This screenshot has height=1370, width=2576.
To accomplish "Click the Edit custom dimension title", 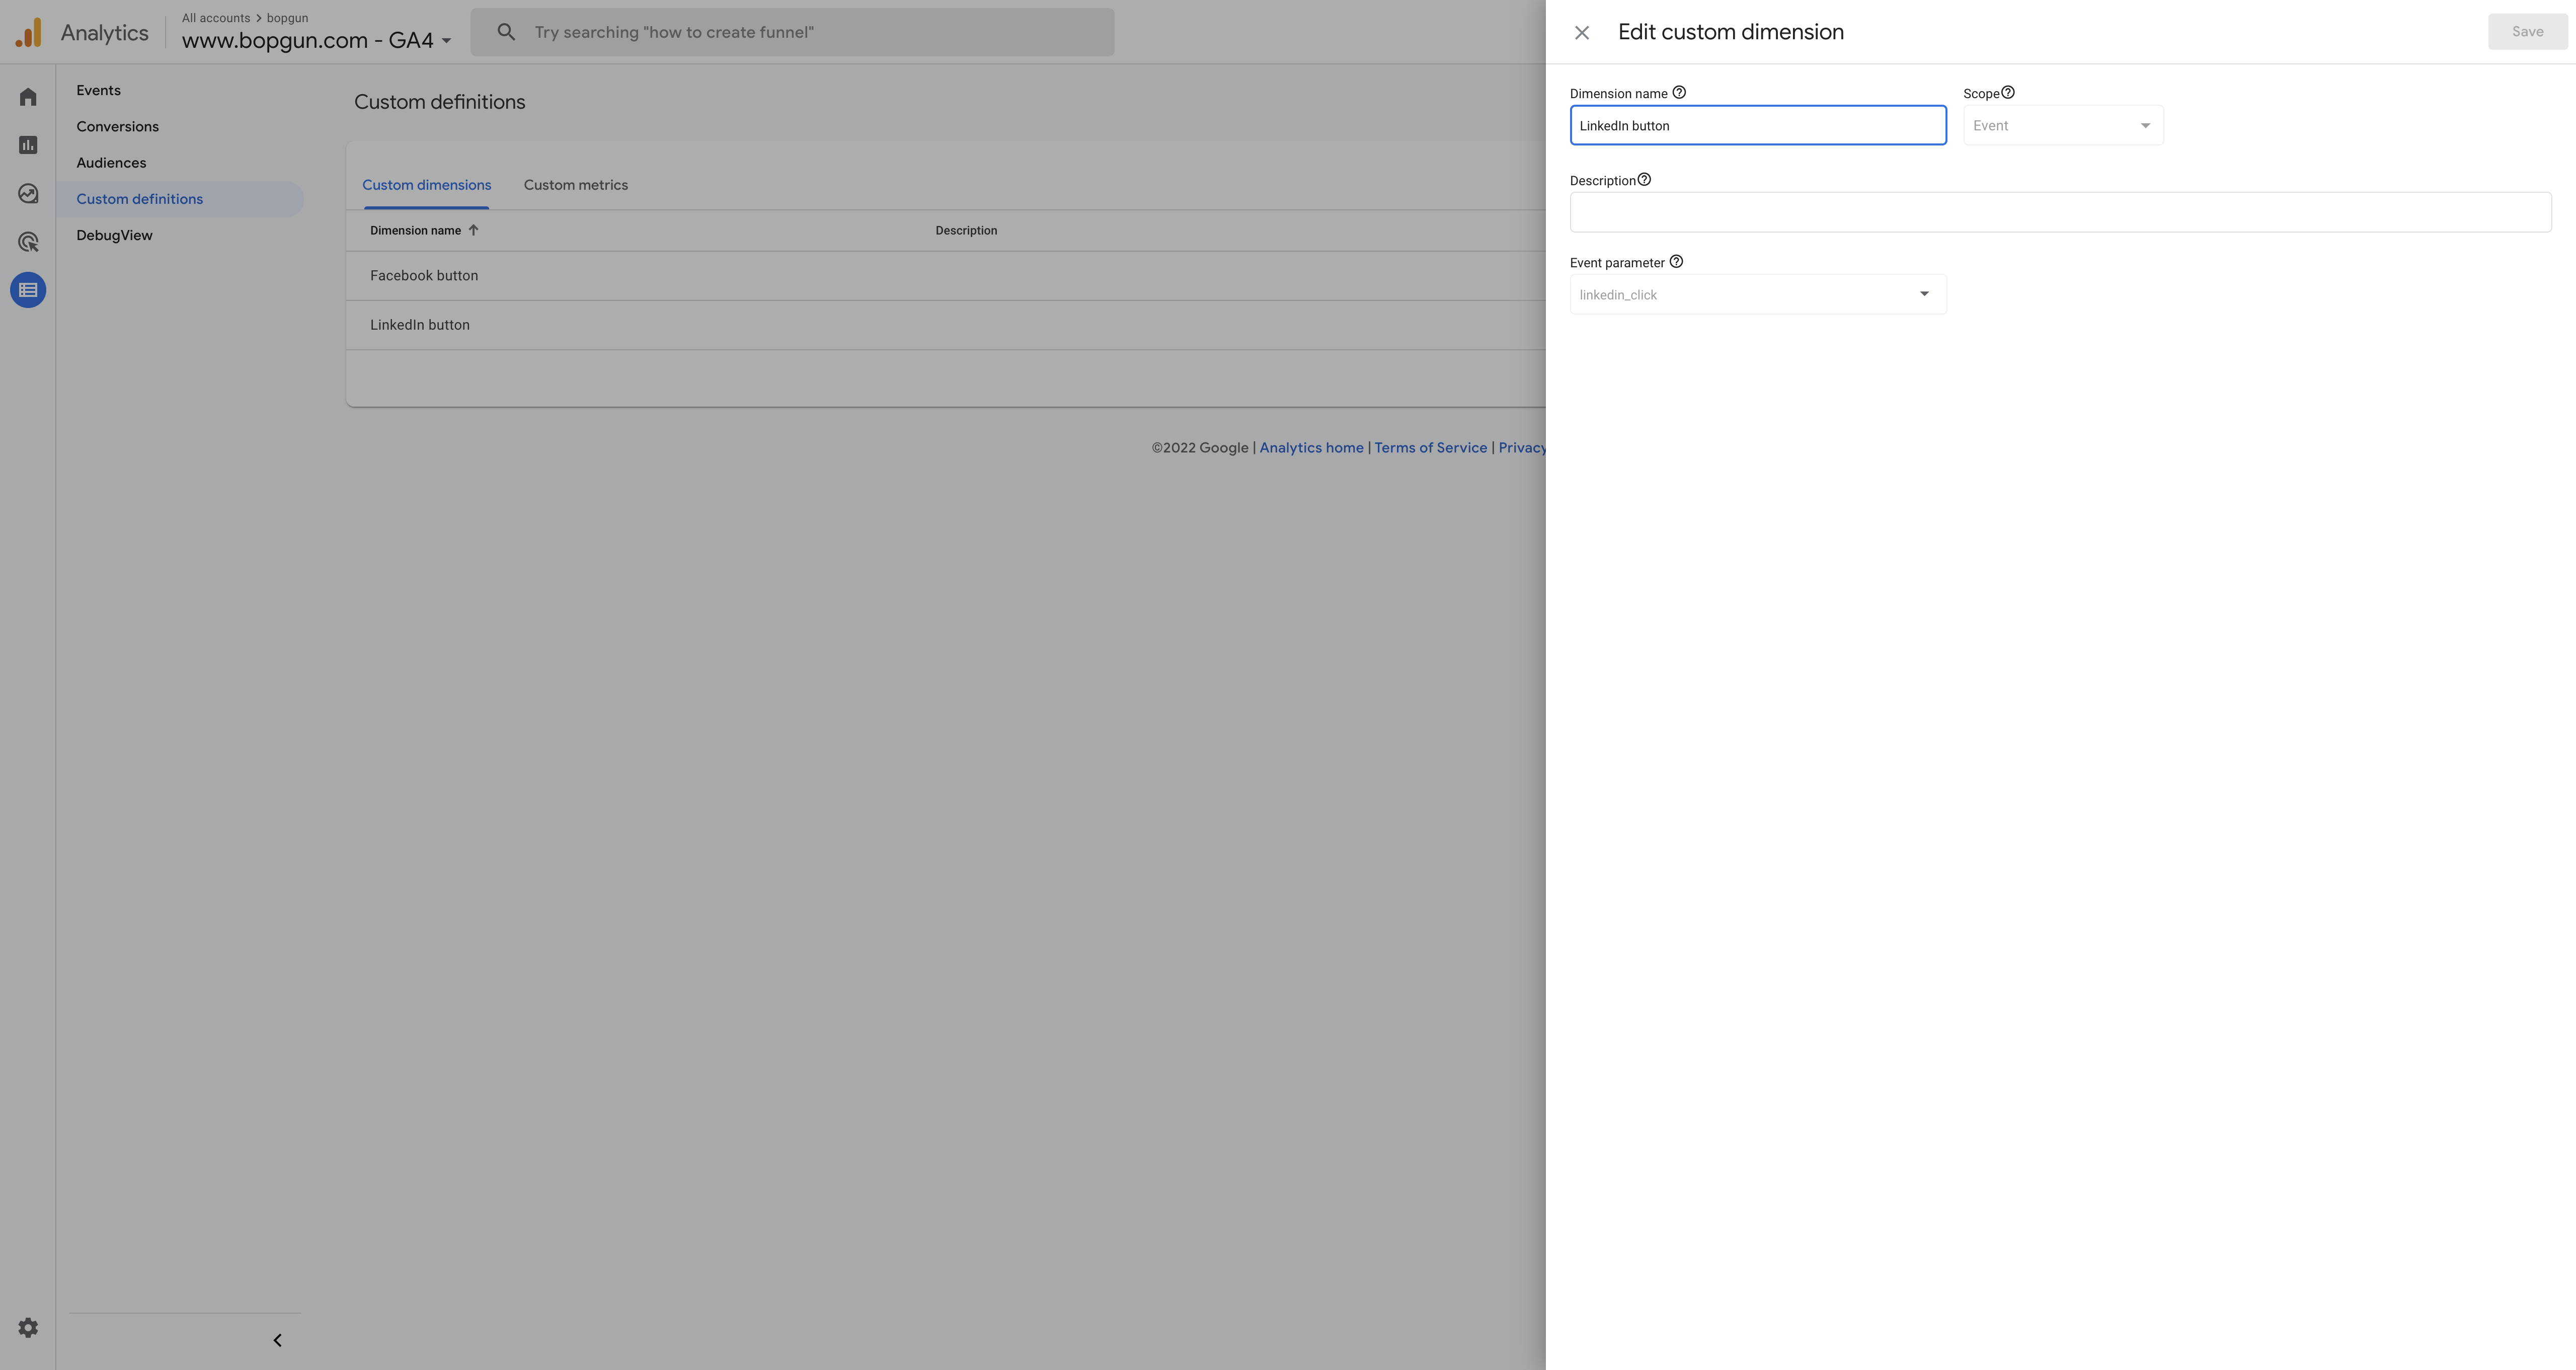I will (1731, 32).
